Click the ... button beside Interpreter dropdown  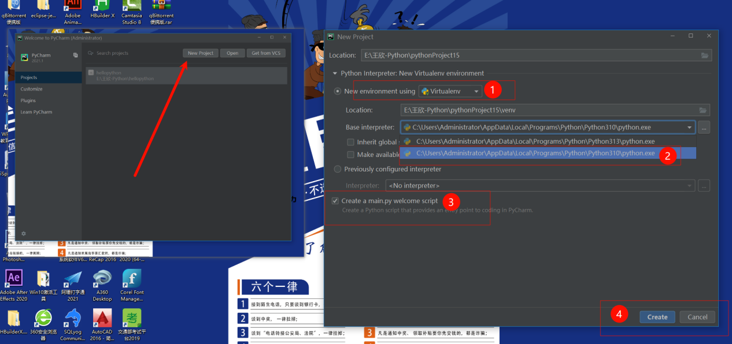pyautogui.click(x=704, y=185)
